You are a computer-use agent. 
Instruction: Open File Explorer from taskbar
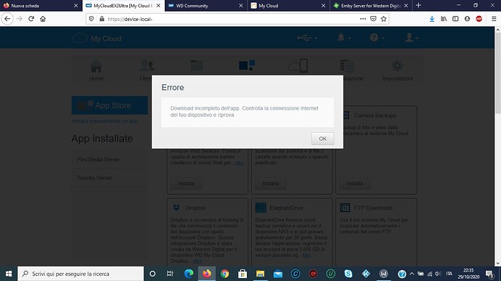click(x=260, y=274)
